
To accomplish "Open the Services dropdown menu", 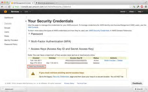I will click(x=16, y=12).
